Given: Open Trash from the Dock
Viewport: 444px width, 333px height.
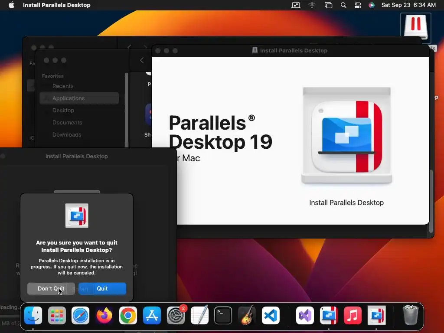Looking at the screenshot, I should [x=411, y=315].
